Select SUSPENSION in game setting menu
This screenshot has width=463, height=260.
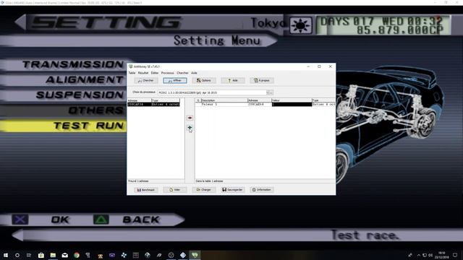coord(80,95)
